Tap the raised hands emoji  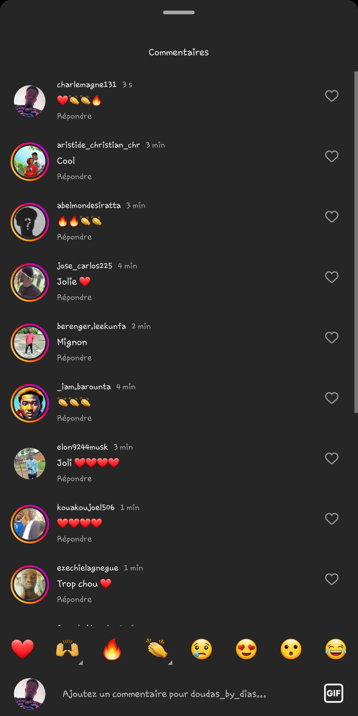tap(67, 649)
